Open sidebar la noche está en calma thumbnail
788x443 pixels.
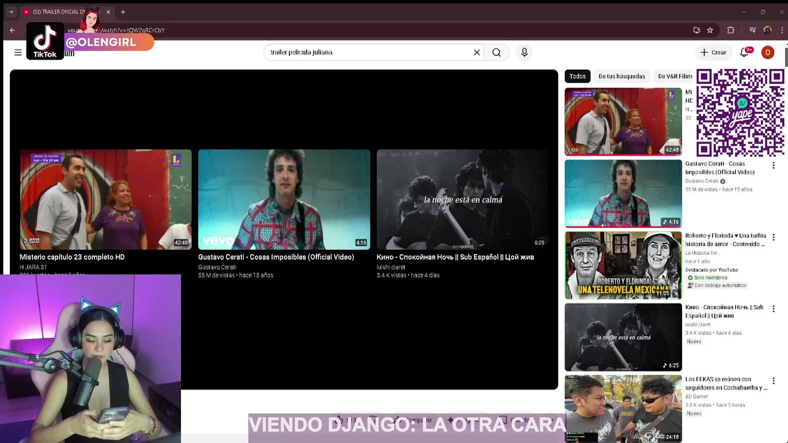tap(623, 337)
